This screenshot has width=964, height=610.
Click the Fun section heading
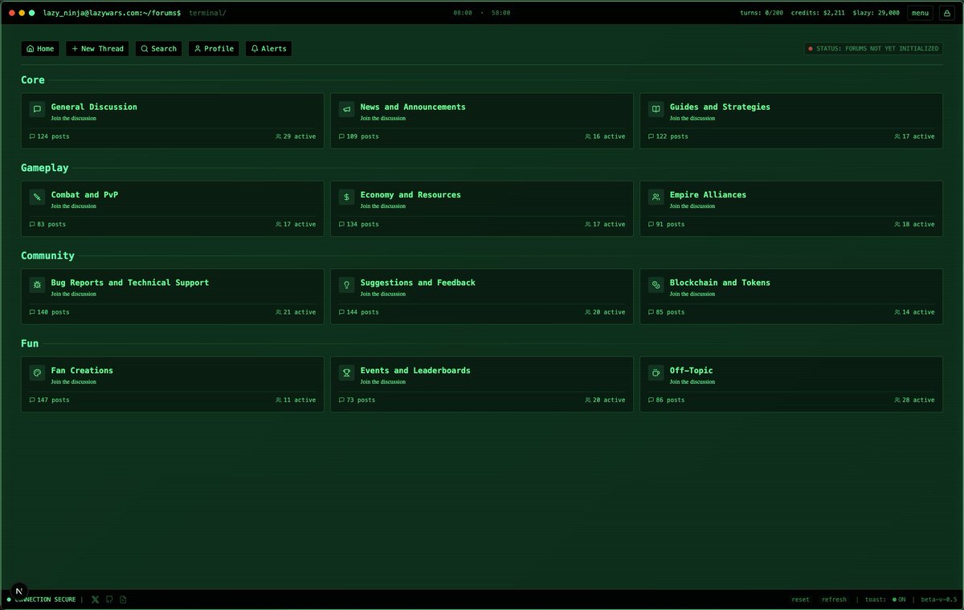tap(30, 344)
